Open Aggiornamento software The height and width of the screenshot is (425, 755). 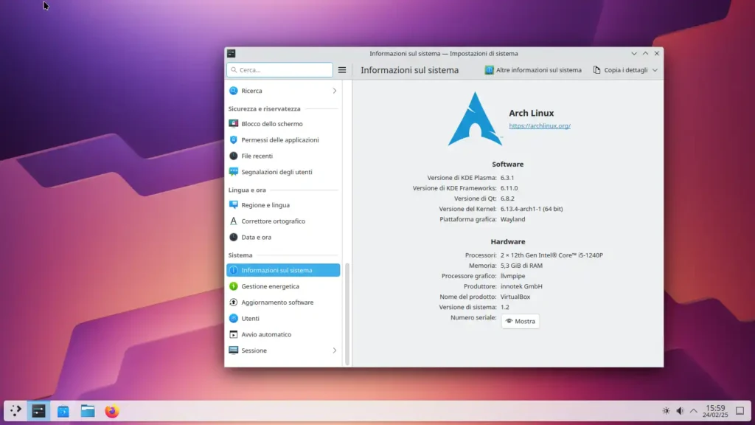[x=277, y=302]
